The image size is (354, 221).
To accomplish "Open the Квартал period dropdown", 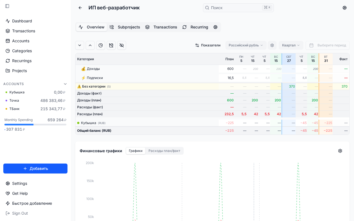I will pyautogui.click(x=291, y=45).
